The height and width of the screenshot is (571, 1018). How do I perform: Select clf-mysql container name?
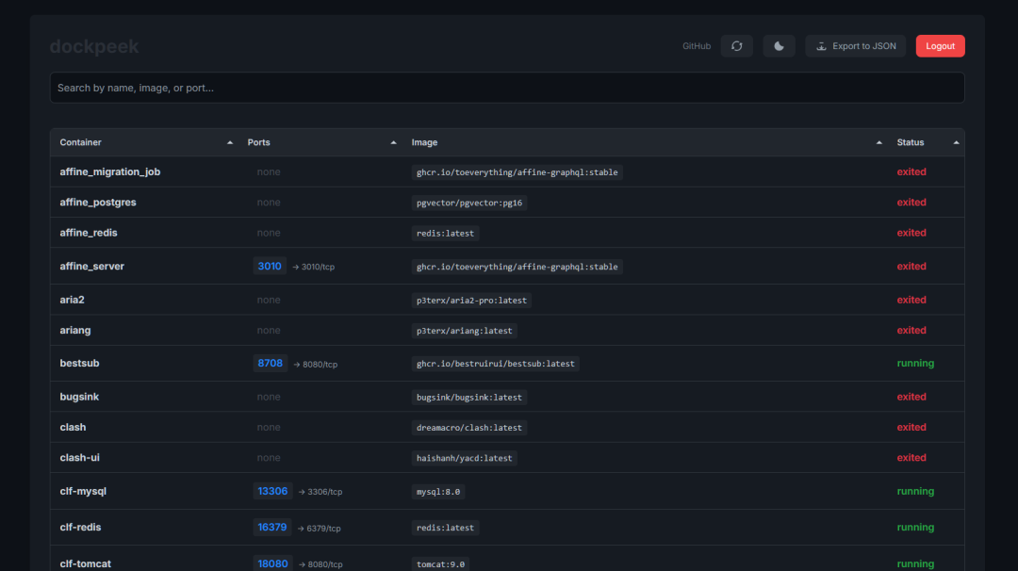pos(83,491)
